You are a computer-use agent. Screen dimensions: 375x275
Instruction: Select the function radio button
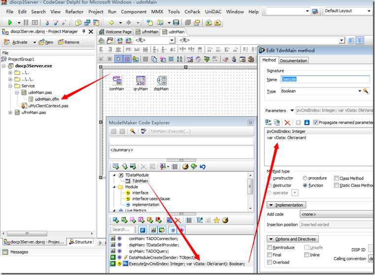click(305, 185)
